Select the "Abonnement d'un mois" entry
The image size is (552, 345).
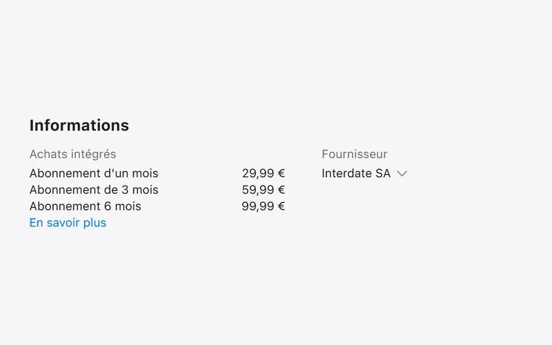[94, 173]
